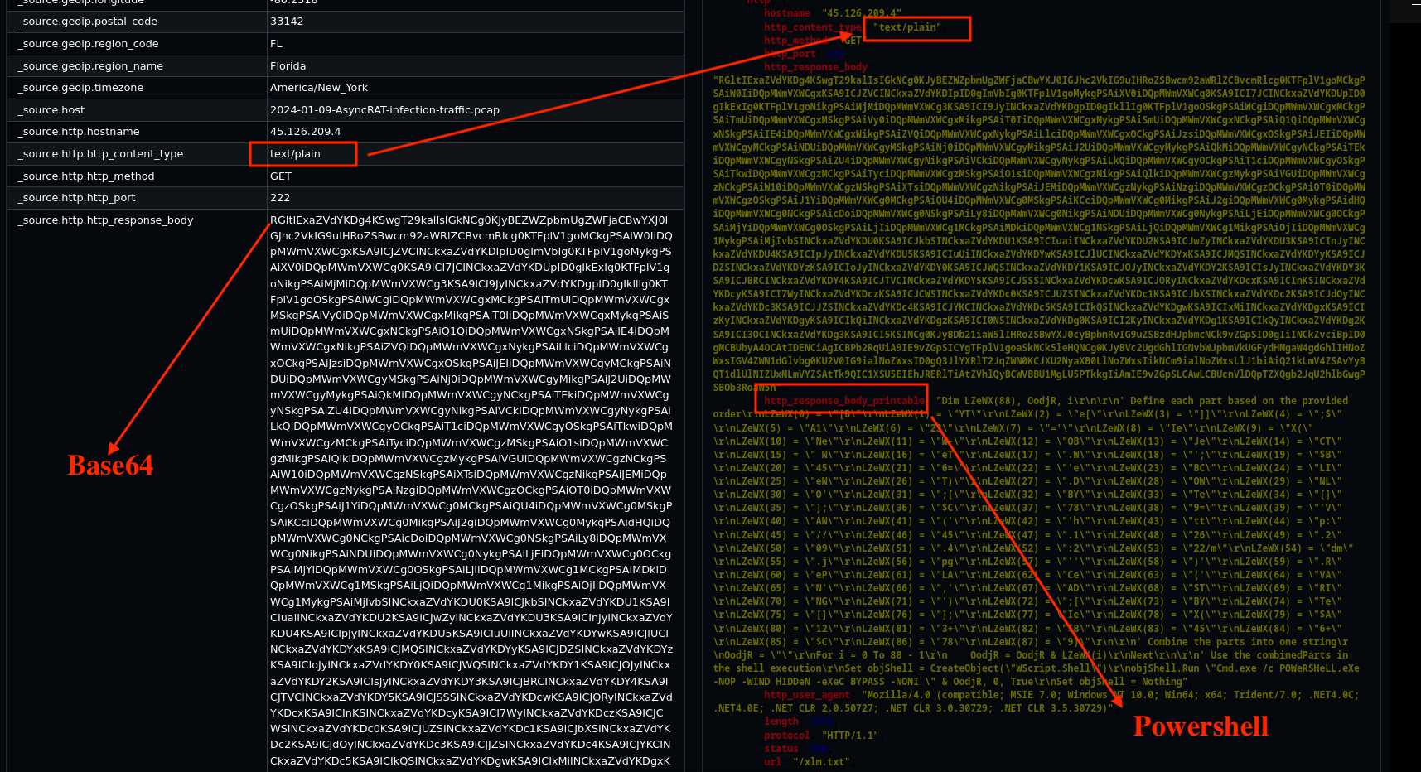Click the _source.http.http_content_type field name

(101, 154)
